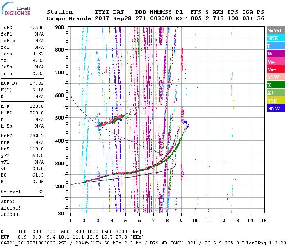
Task: Select the E blue legend swatch
Action: coord(276,46)
